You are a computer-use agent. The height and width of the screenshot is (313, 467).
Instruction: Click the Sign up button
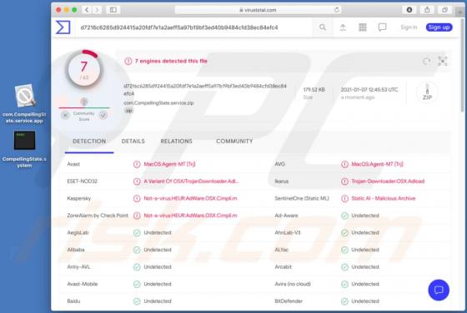[439, 27]
